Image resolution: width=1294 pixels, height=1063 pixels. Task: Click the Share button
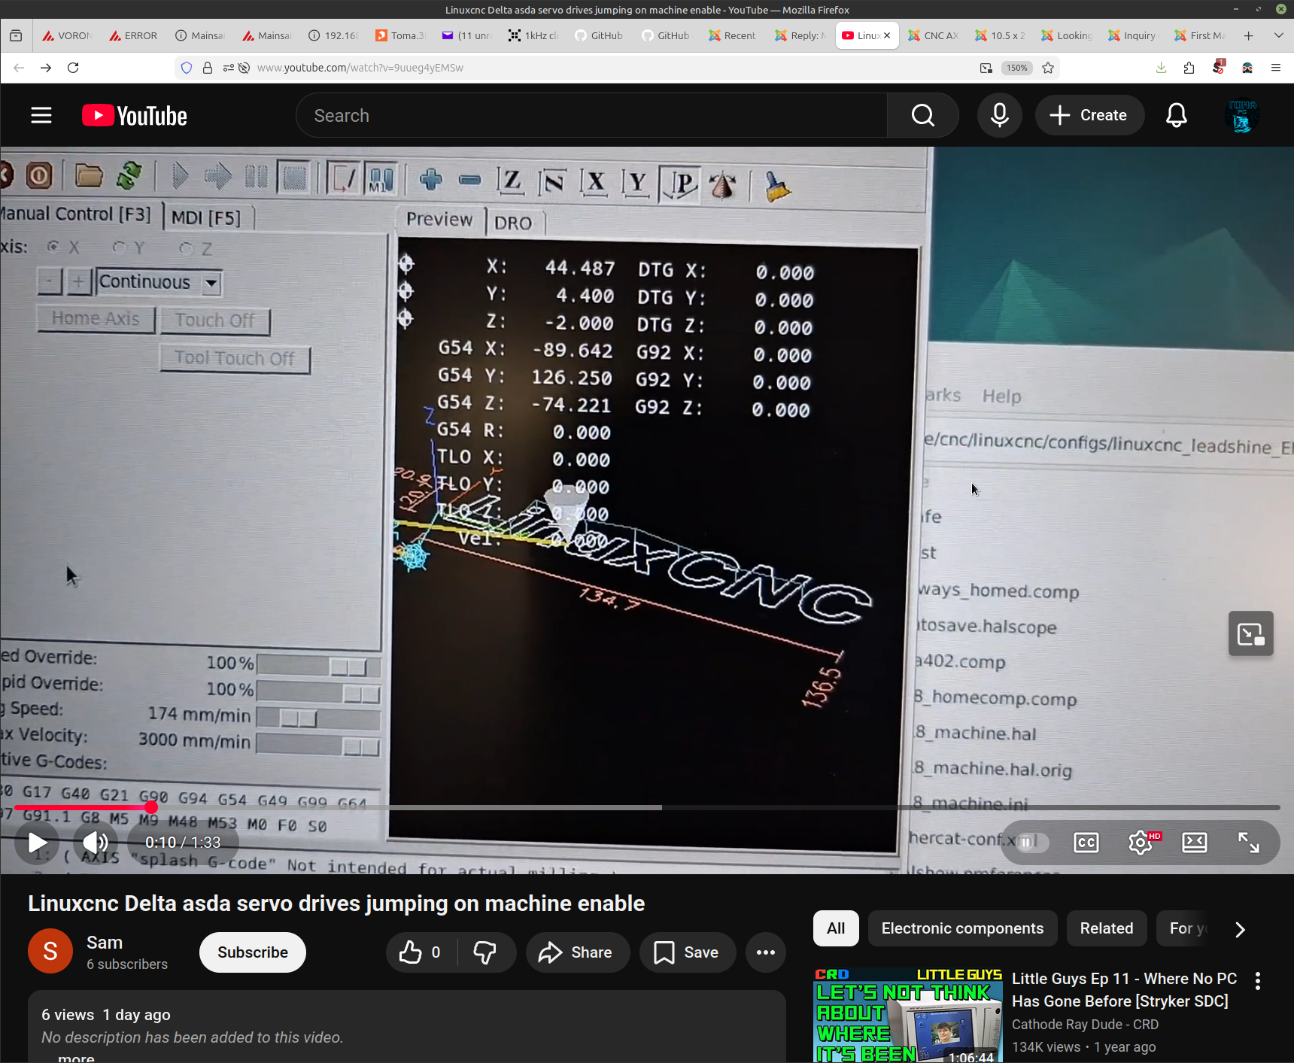click(x=577, y=952)
